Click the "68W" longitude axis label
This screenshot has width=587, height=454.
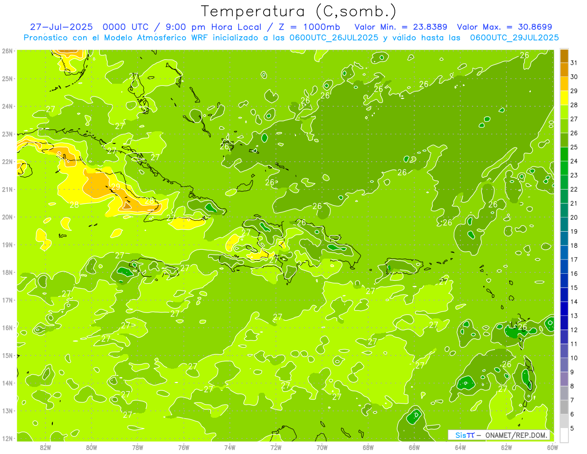point(368,447)
